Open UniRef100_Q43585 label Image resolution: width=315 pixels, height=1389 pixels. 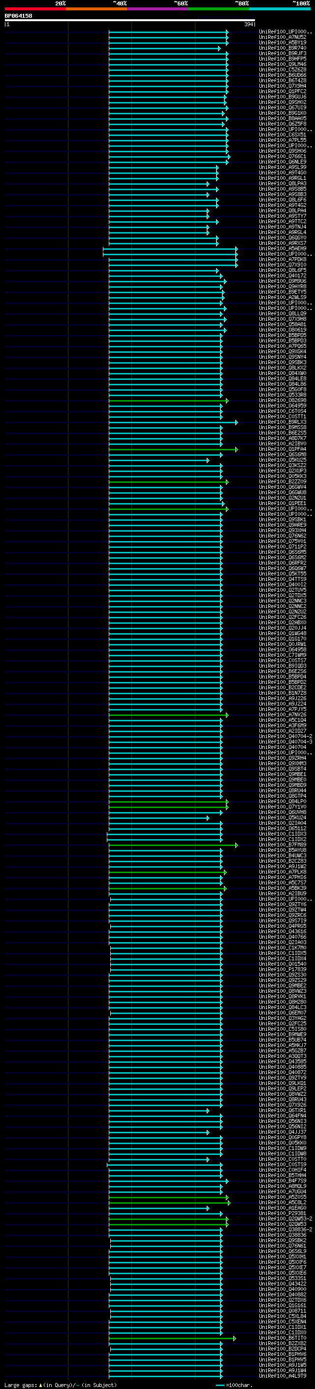[282, 1062]
